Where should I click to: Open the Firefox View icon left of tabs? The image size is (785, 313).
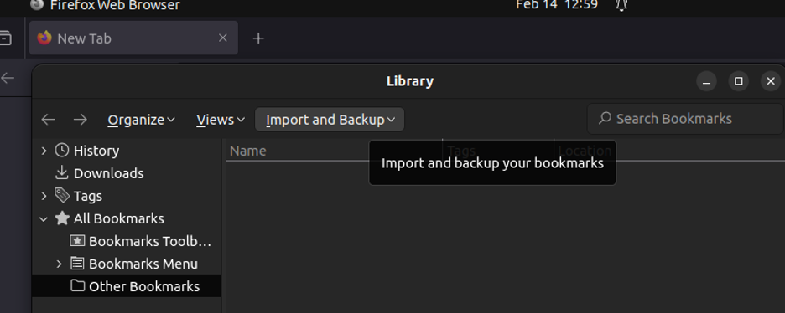point(5,38)
